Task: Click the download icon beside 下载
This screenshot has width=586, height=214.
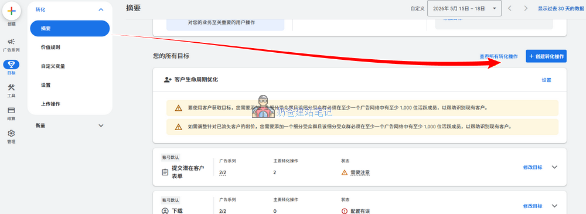Action: pyautogui.click(x=165, y=211)
